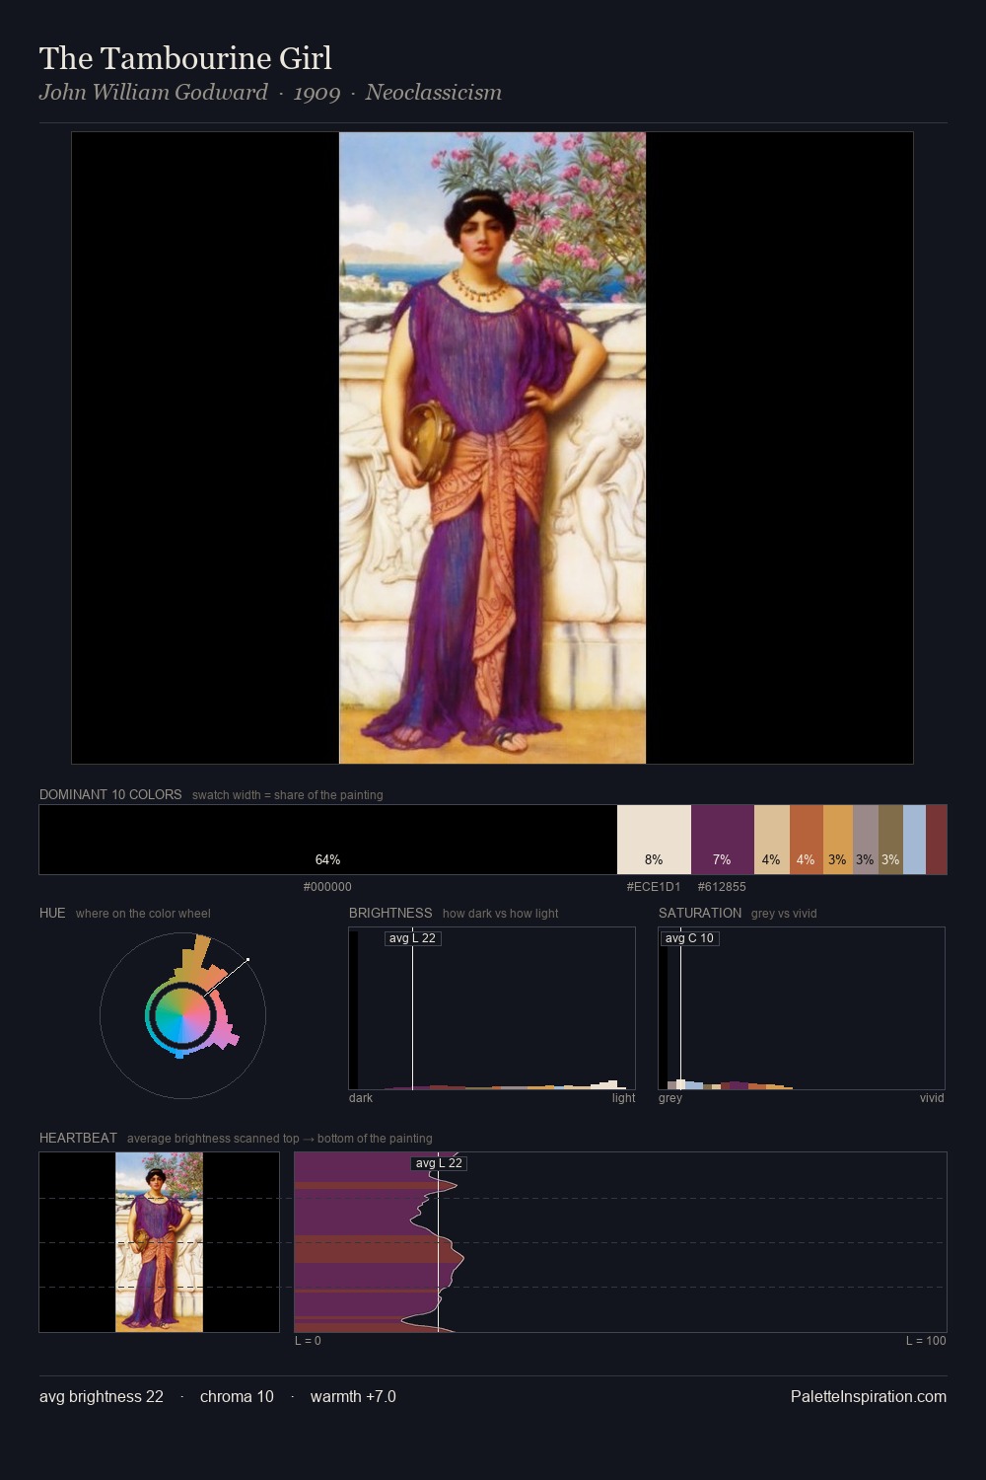Screen dimensions: 986x1480
Task: Click the SATURATION section heading
Action: (x=700, y=913)
